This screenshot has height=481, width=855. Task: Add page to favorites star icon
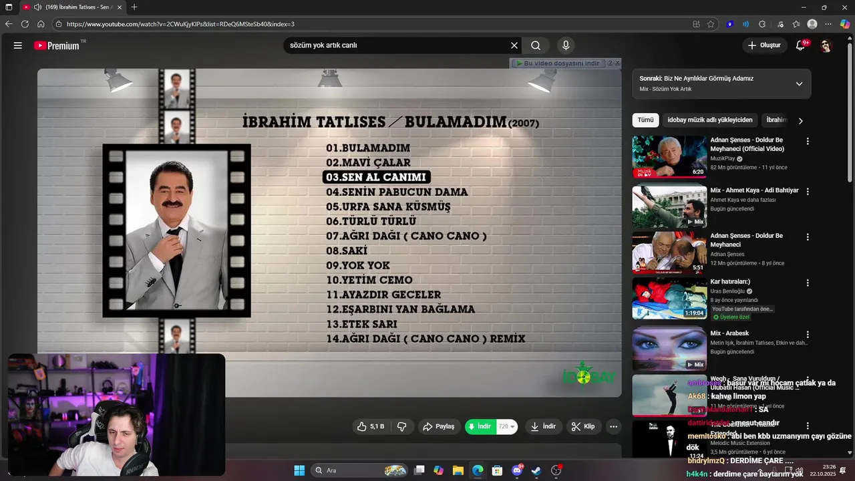[x=711, y=24]
